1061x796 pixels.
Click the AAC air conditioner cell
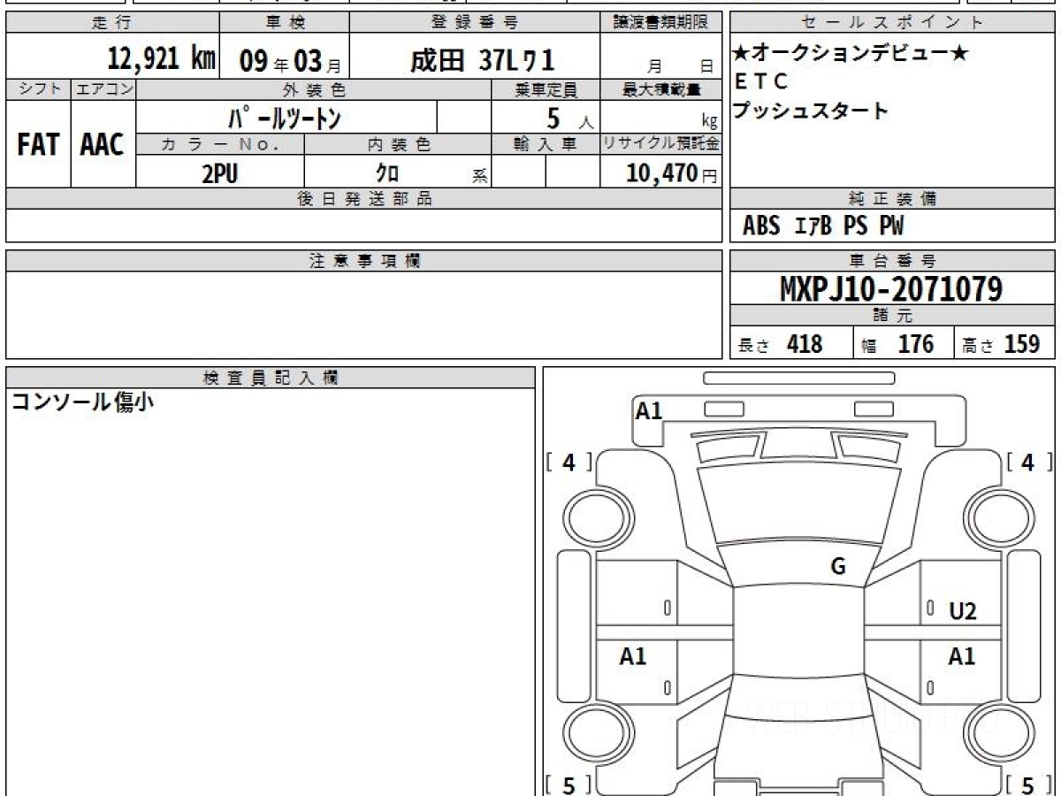pos(103,145)
